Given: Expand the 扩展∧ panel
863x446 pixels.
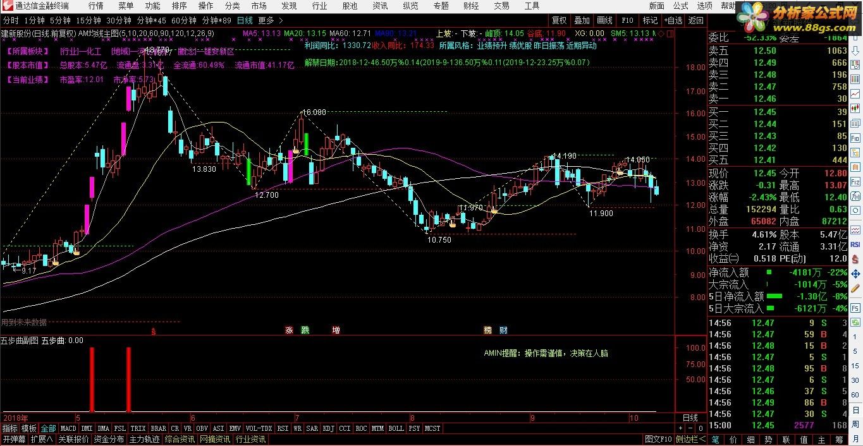Looking at the screenshot, I should point(42,439).
